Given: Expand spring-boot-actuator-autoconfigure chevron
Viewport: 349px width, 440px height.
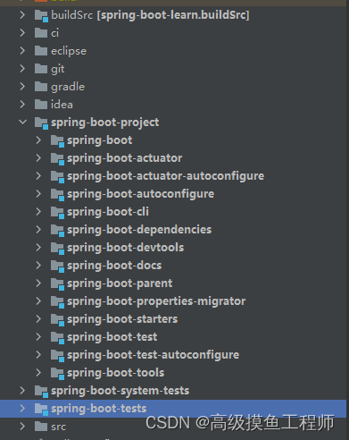Looking at the screenshot, I should tap(38, 176).
